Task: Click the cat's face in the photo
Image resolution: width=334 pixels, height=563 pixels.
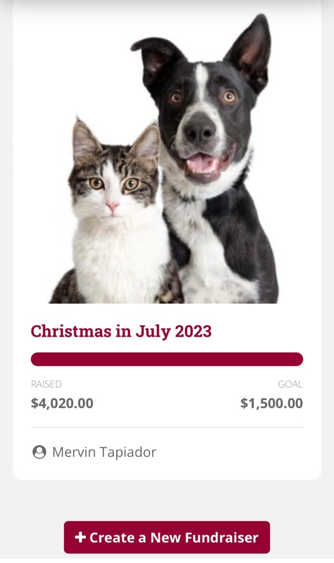Action: pyautogui.click(x=113, y=184)
